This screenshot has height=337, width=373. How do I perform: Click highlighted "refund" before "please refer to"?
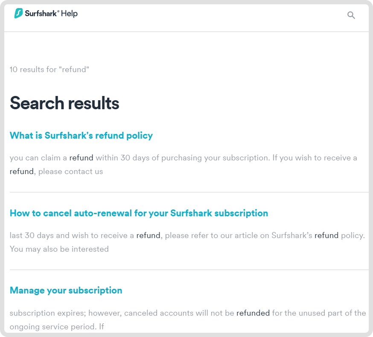[148, 235]
